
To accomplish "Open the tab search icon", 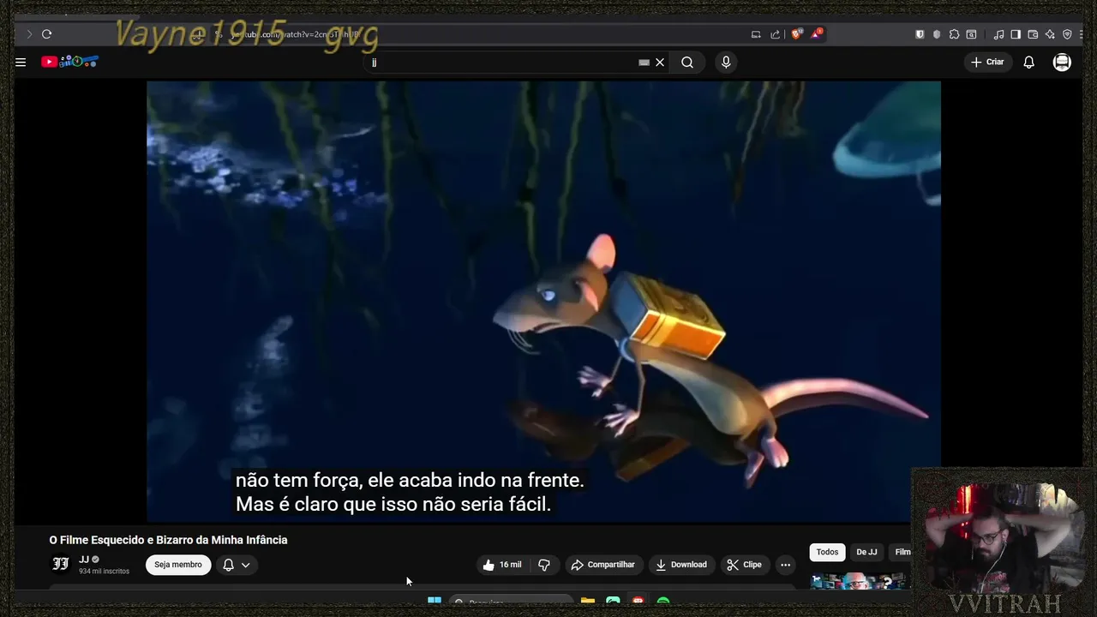I will [971, 34].
